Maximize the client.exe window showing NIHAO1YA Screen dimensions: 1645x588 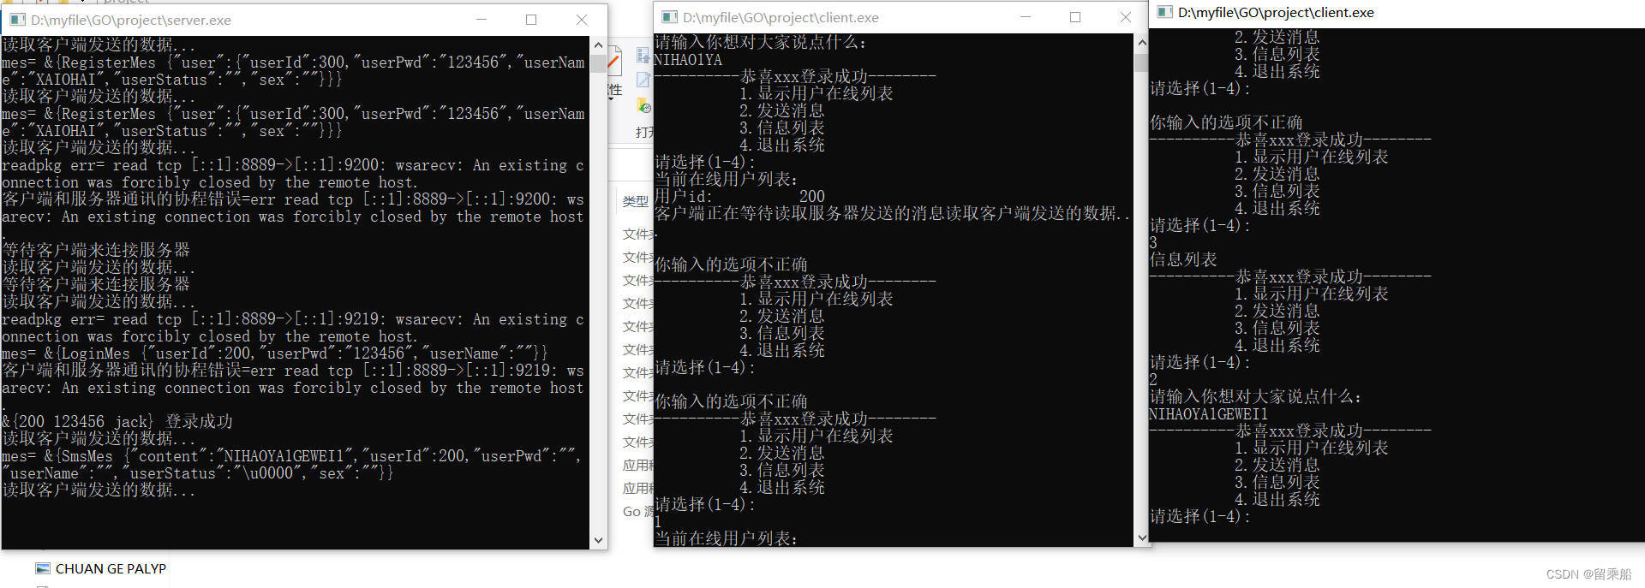1075,17
